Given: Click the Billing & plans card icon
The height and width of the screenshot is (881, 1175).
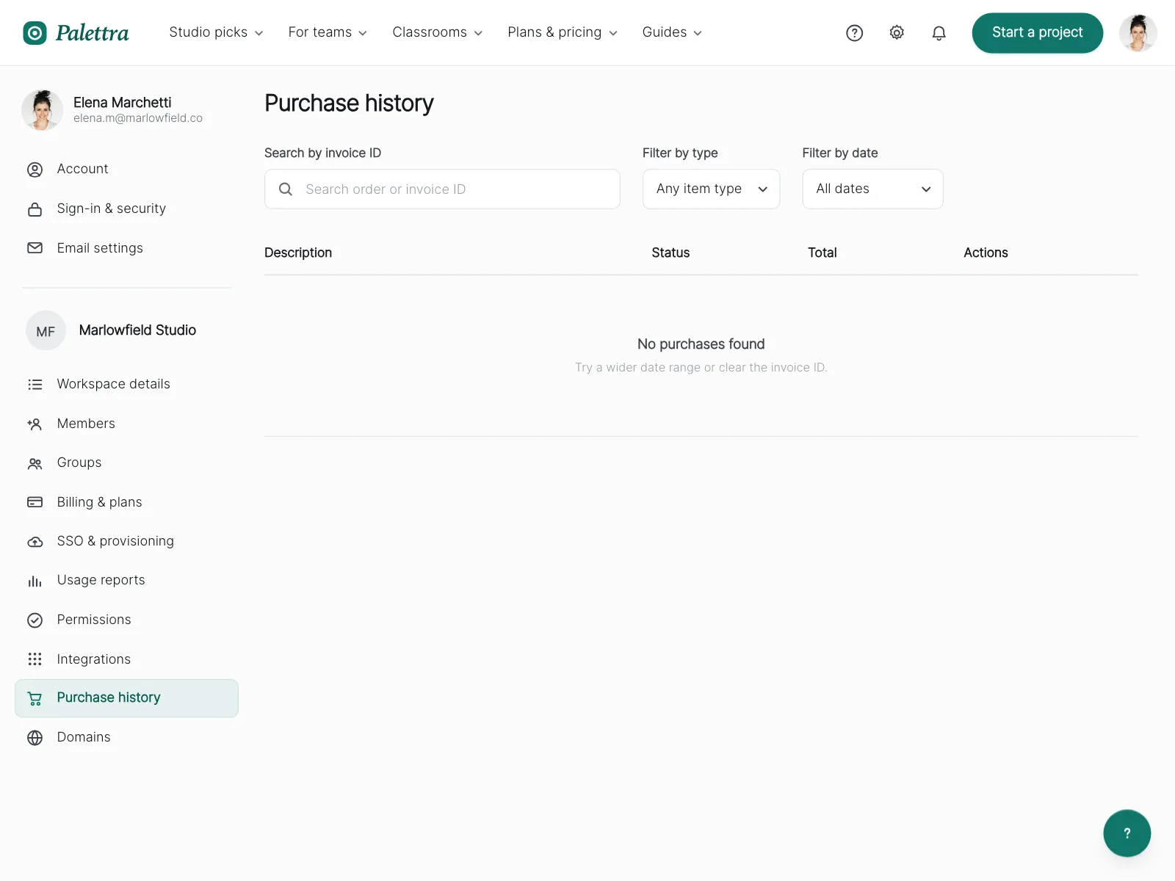Looking at the screenshot, I should (35, 502).
